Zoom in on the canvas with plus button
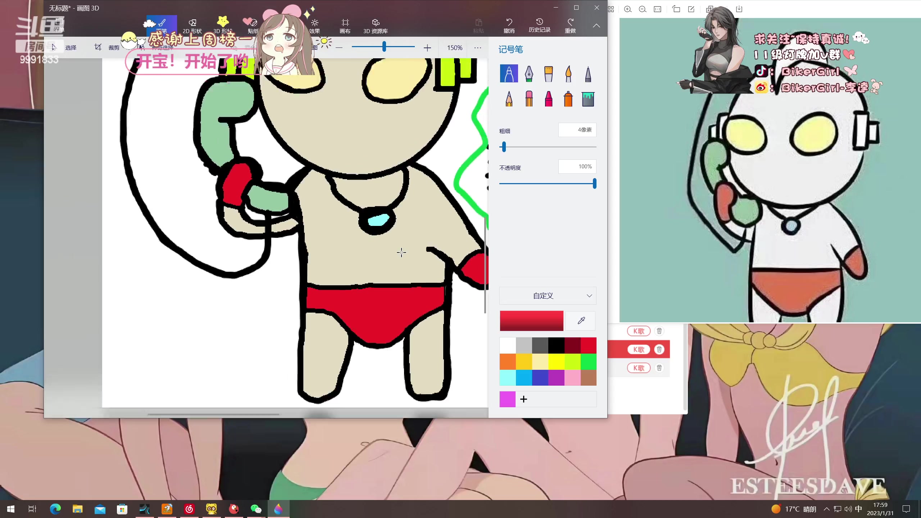921x518 pixels. pos(427,48)
